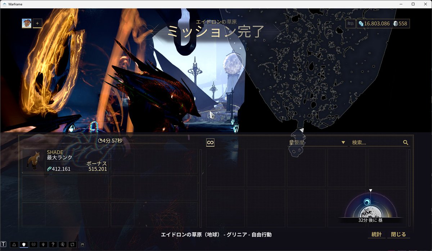Click the T chat toggle icon
The image size is (432, 251).
point(4,244)
